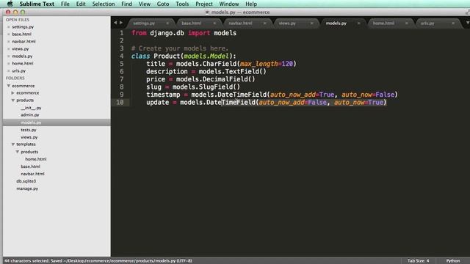
Task: Close navbar.html in Open Files list
Action: (8, 42)
